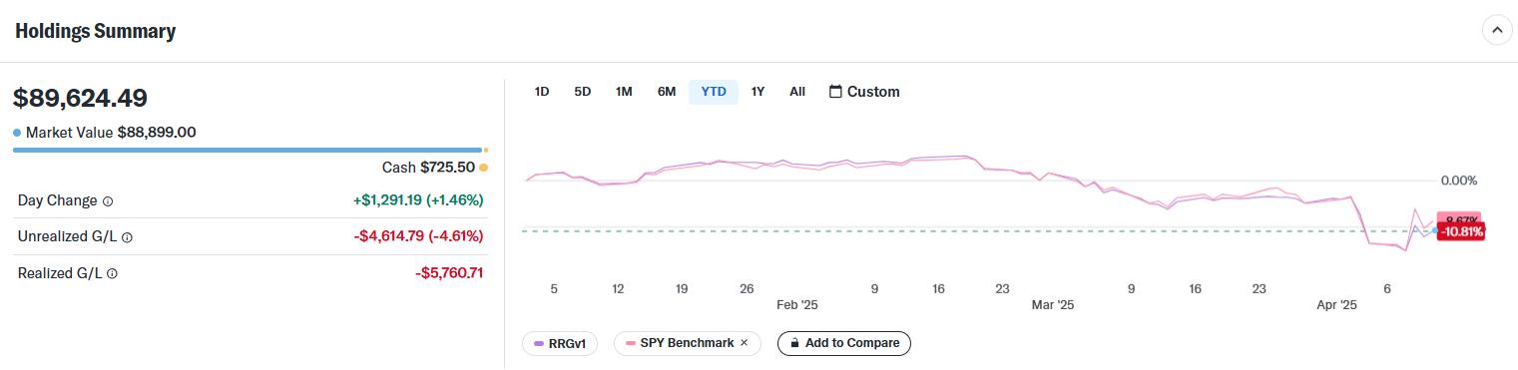Click the -10.81% chart value label
Image resolution: width=1518 pixels, height=370 pixels.
[x=1461, y=231]
